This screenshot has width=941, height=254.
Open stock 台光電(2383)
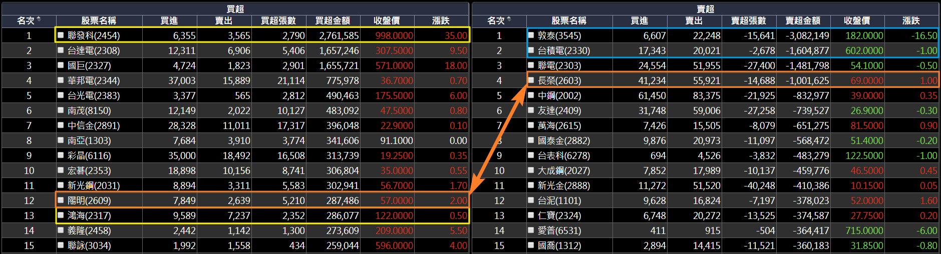[x=94, y=95]
